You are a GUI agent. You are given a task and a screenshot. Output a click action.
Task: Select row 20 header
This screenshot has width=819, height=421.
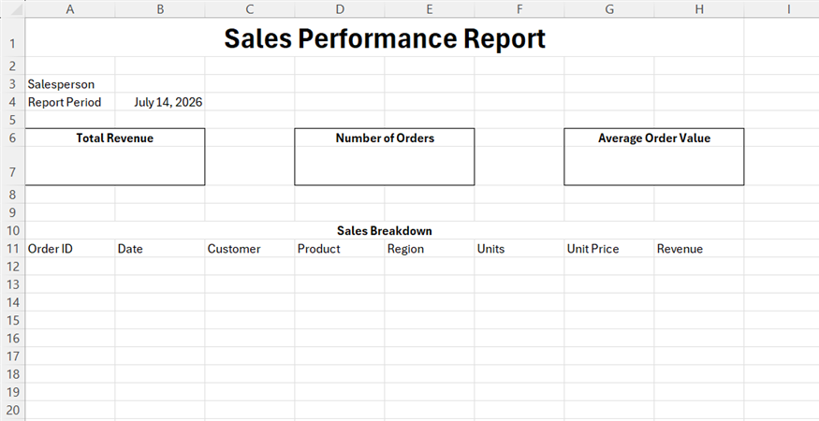[12, 410]
